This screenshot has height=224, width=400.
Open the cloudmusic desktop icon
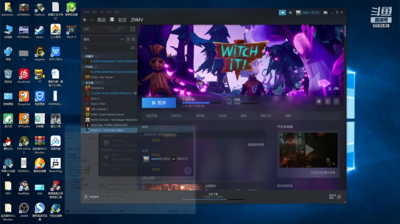pyautogui.click(x=24, y=76)
